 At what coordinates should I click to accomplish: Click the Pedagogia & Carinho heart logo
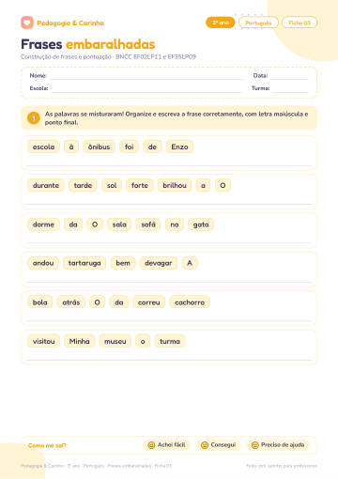pos(27,23)
